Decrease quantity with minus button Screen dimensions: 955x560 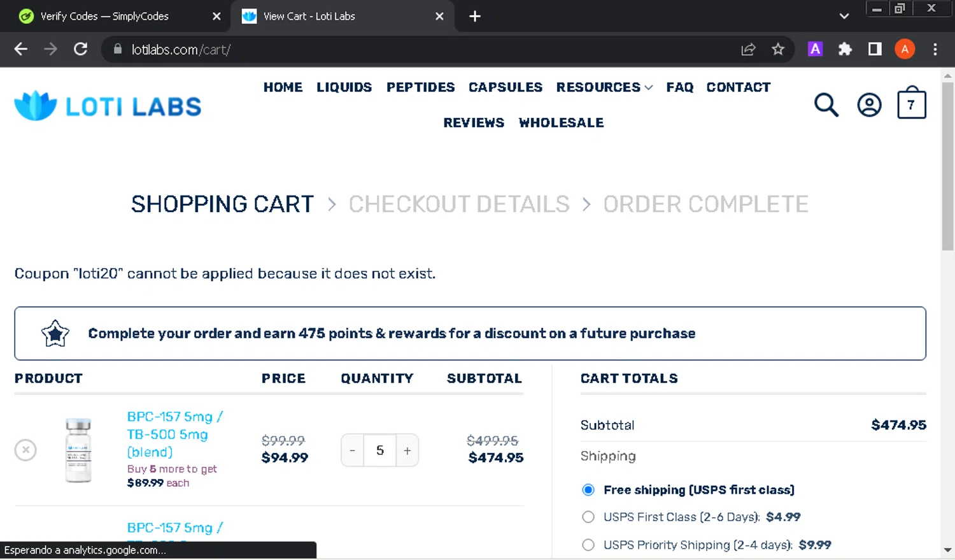point(352,450)
